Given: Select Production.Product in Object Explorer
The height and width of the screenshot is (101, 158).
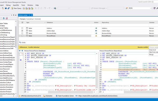Looking at the screenshot, I should 6,92.
